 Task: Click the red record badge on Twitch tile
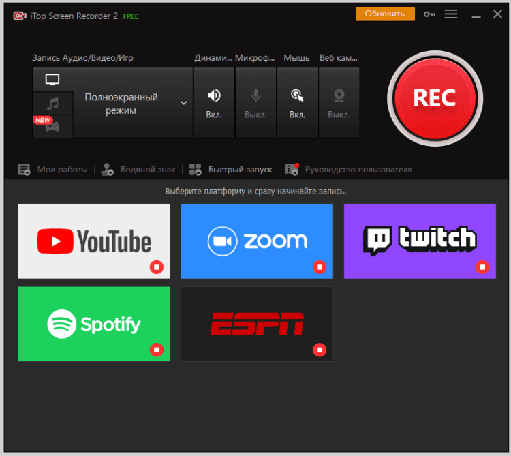(482, 267)
